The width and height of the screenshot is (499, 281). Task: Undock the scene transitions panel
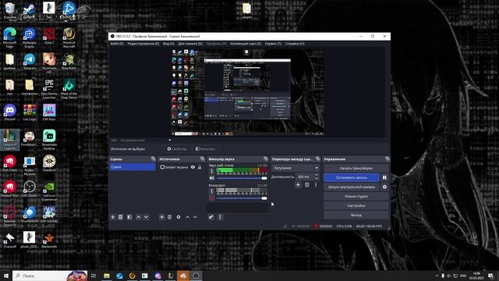[317, 158]
